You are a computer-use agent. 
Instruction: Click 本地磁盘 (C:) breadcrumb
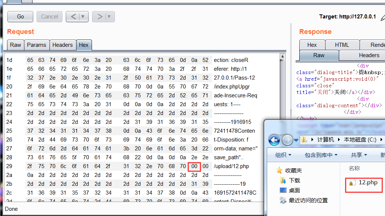[360, 140]
